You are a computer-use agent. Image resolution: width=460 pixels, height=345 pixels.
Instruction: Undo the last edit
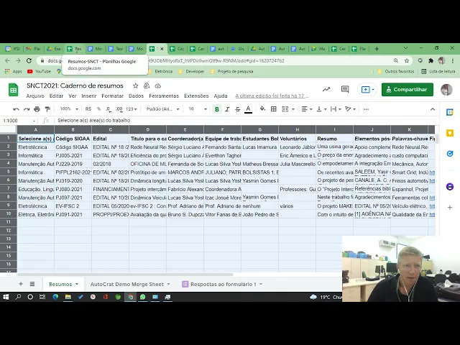(16, 109)
